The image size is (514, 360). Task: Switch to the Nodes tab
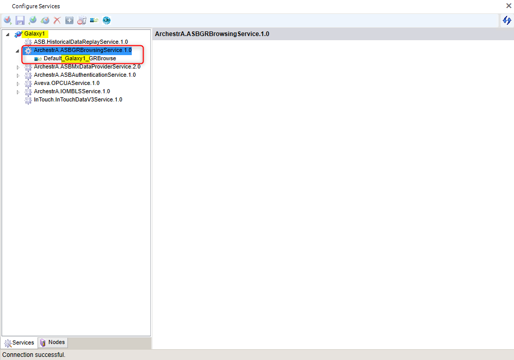point(52,342)
